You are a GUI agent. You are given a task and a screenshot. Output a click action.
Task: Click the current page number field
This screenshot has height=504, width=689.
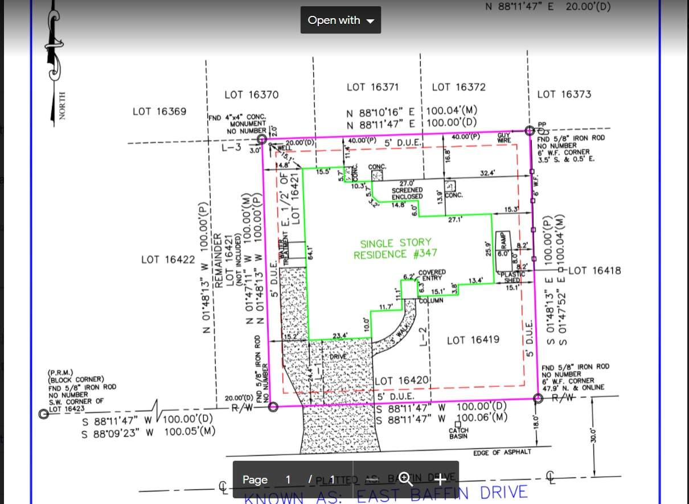pyautogui.click(x=288, y=480)
